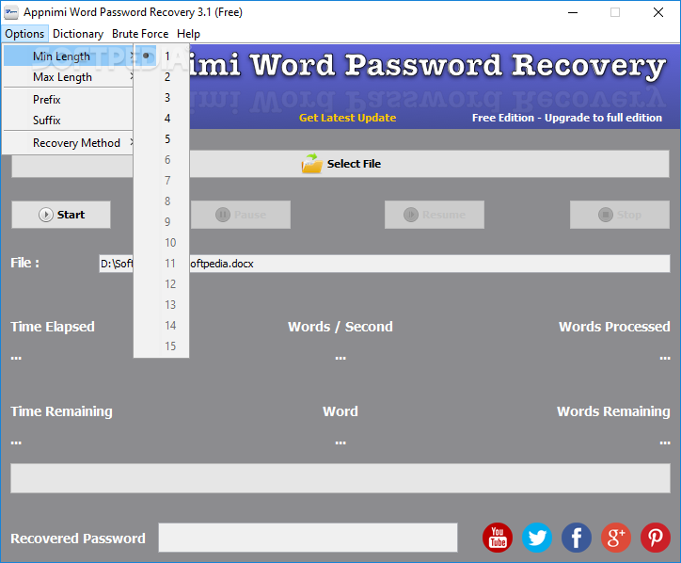Select min length 13
Screen dimensions: 681x563
161,305
